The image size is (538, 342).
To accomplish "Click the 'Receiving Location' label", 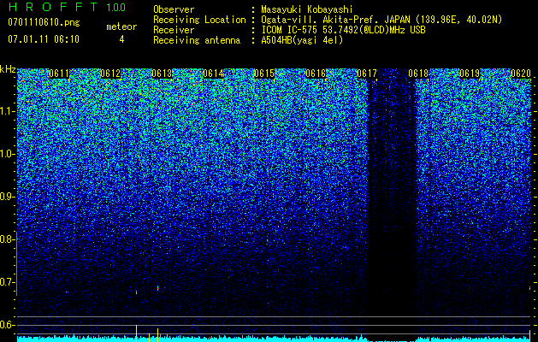I will 199,20.
